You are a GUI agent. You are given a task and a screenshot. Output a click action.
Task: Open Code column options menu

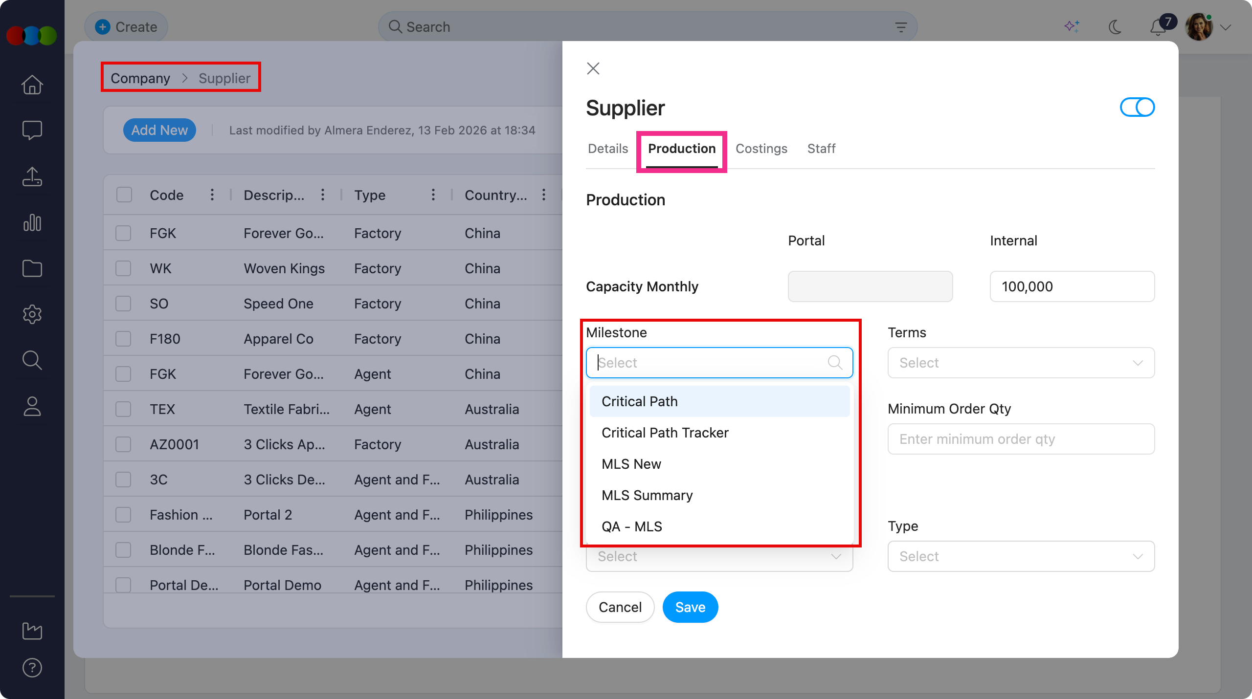click(212, 195)
